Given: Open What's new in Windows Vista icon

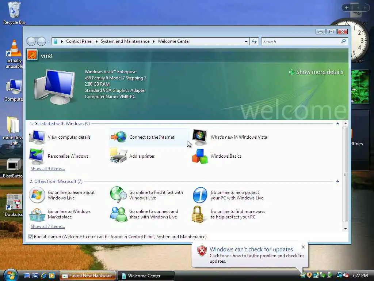Looking at the screenshot, I should click(200, 137).
